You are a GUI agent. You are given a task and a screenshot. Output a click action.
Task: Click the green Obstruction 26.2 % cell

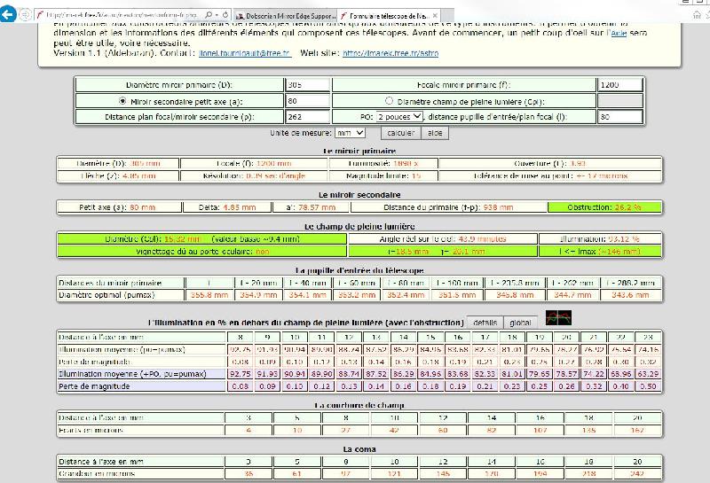tap(604, 207)
